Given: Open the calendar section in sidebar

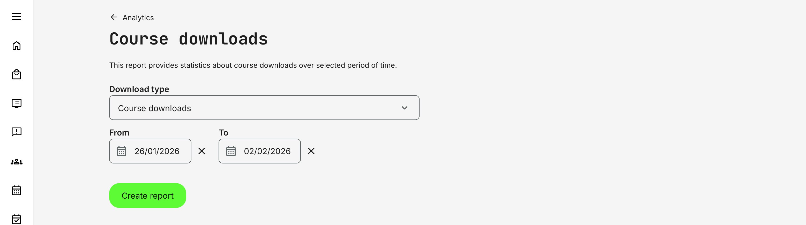Looking at the screenshot, I should 17,190.
